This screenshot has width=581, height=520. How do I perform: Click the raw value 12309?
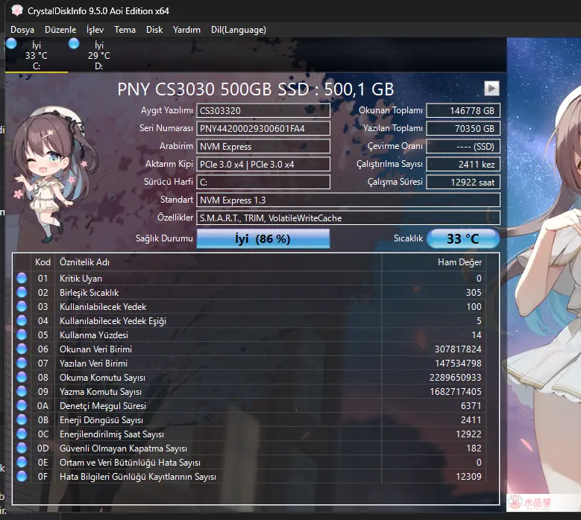pos(468,477)
